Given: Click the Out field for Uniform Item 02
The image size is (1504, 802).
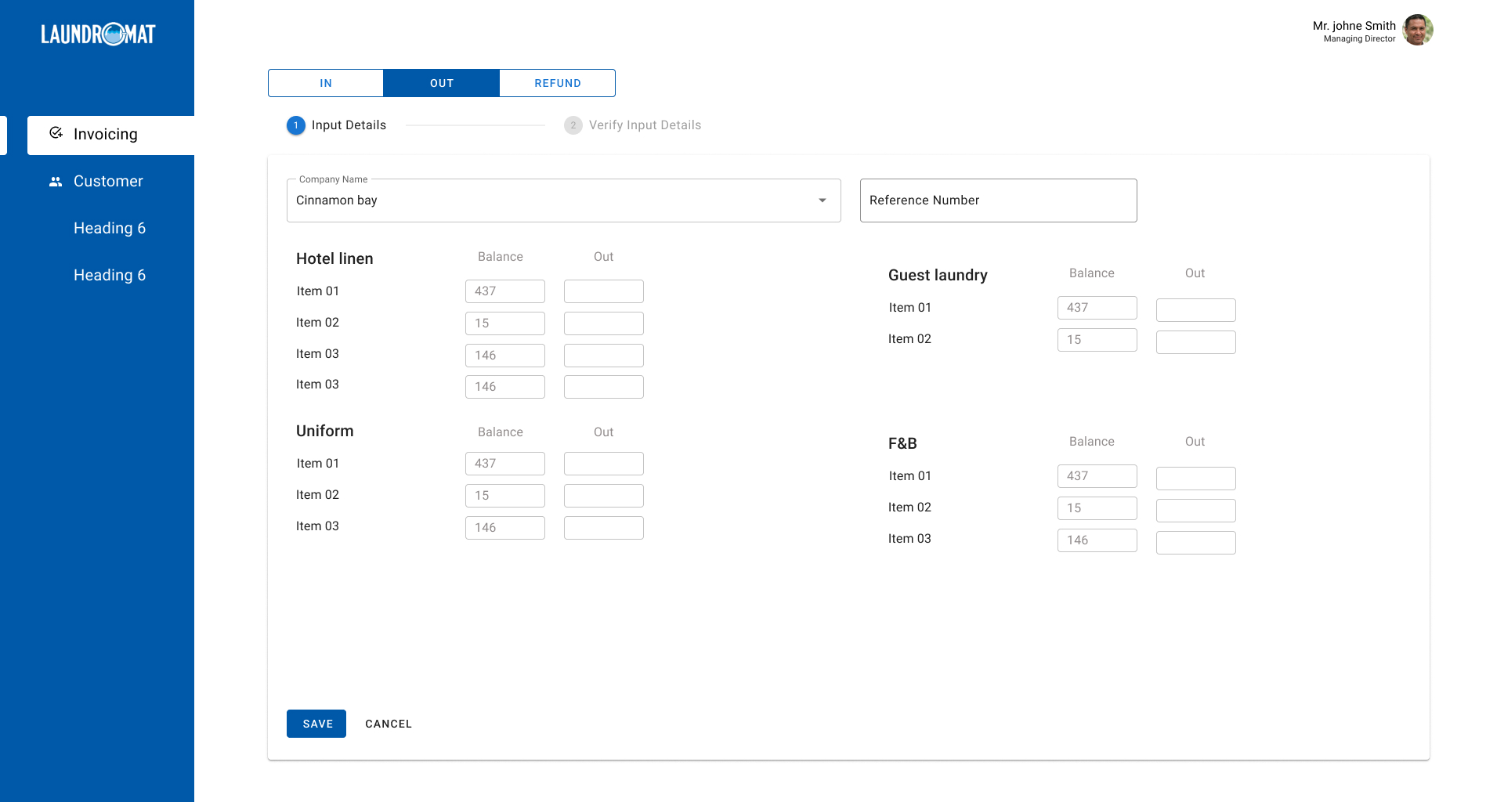Looking at the screenshot, I should coord(603,495).
